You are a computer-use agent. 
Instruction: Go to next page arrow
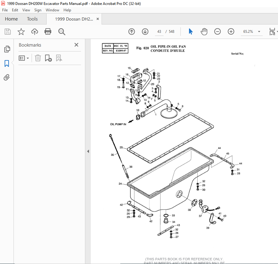[145, 32]
